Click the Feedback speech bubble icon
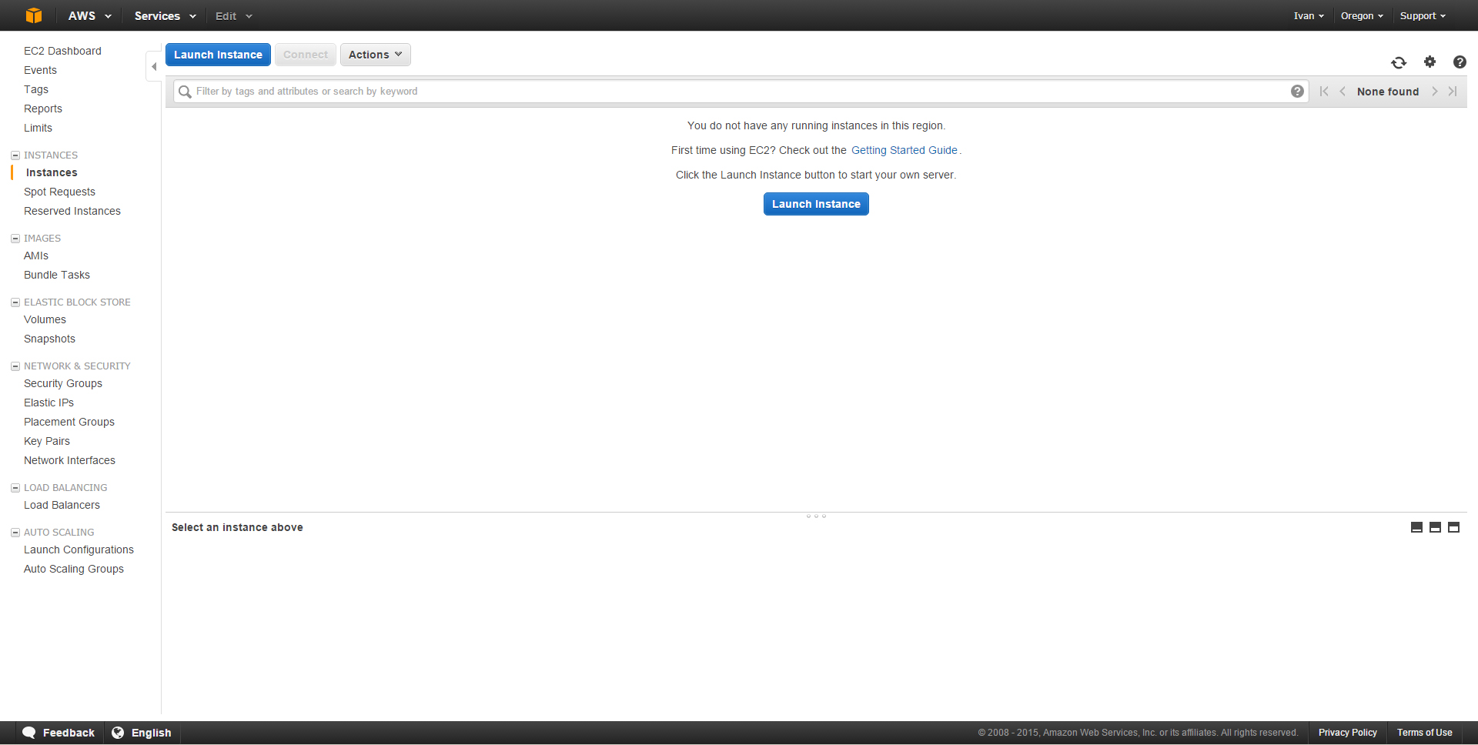The width and height of the screenshot is (1478, 745). [x=29, y=733]
